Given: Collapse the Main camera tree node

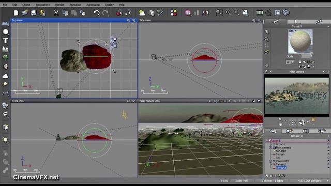Looking at the screenshot, I should point(270,148).
